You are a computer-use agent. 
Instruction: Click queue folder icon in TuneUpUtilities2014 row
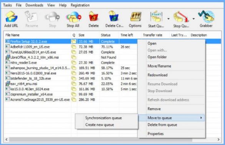pos(74,52)
